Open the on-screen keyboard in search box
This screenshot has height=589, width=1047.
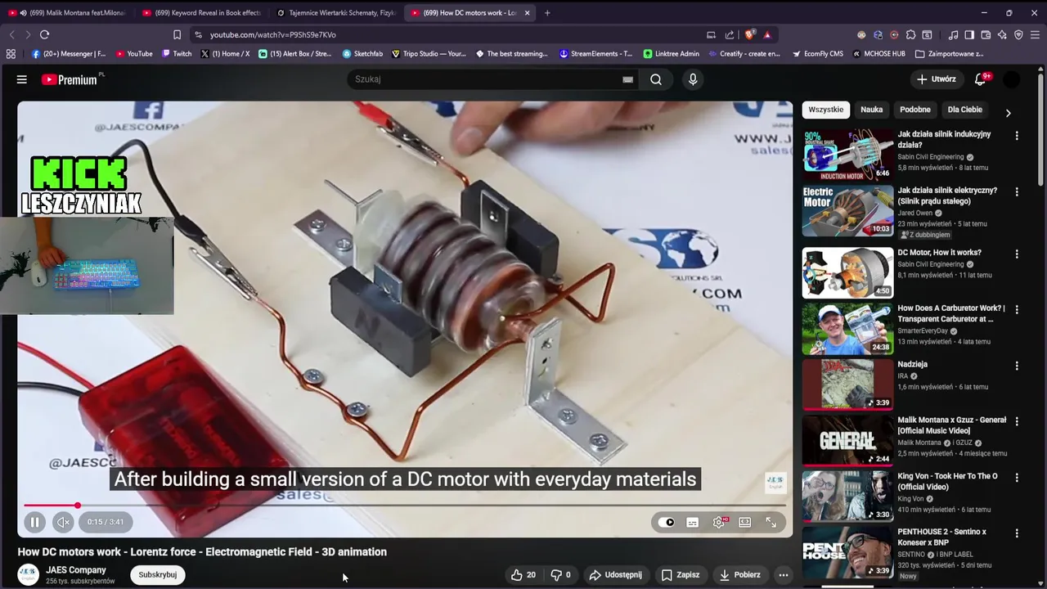coord(627,79)
